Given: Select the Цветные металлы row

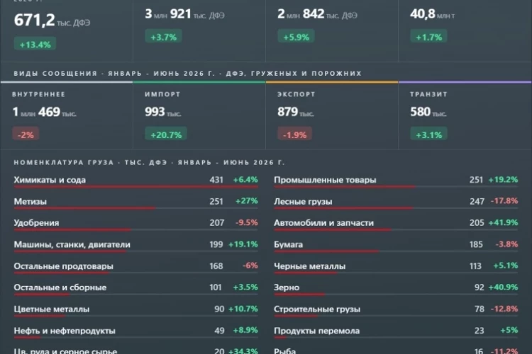Looking at the screenshot, I should pyautogui.click(x=135, y=310).
